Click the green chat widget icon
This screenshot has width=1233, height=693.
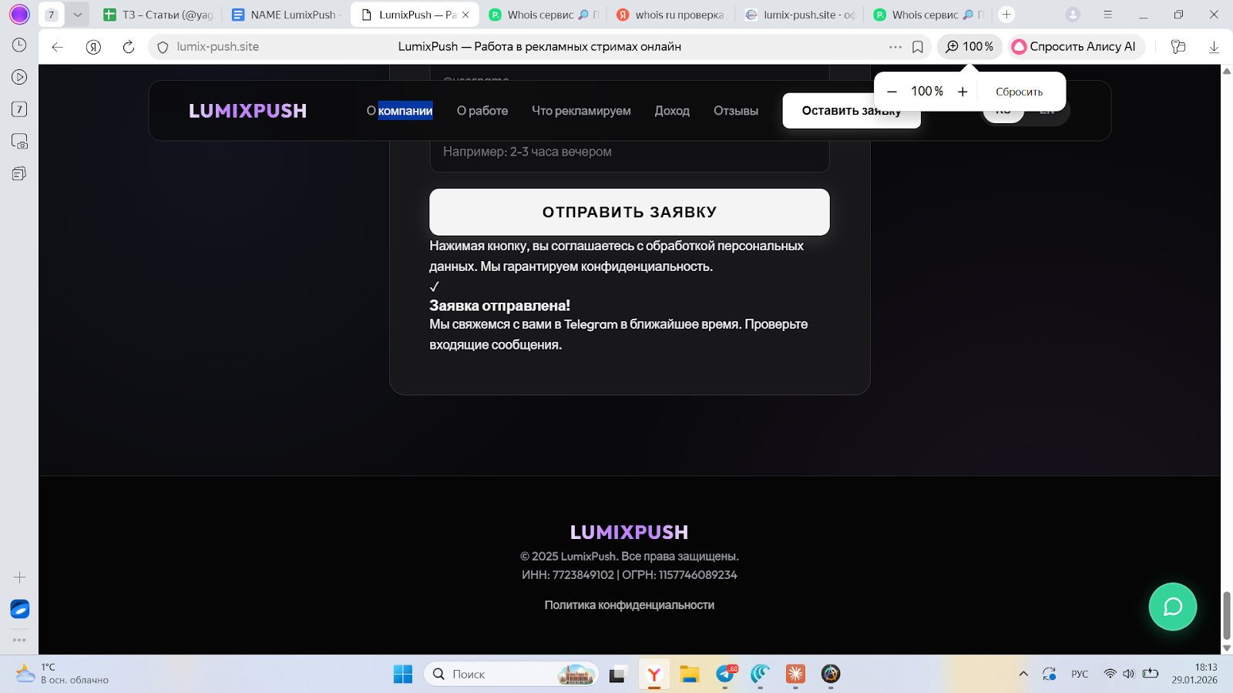point(1172,607)
